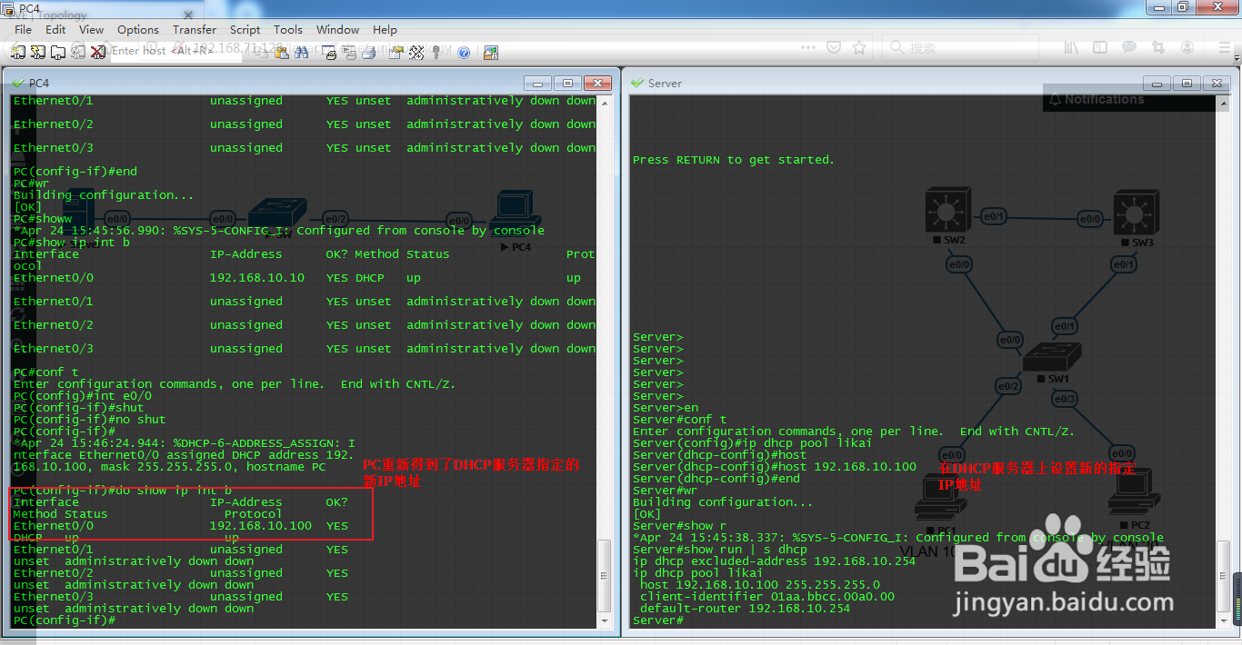Click the Public Key key icon

[436, 52]
